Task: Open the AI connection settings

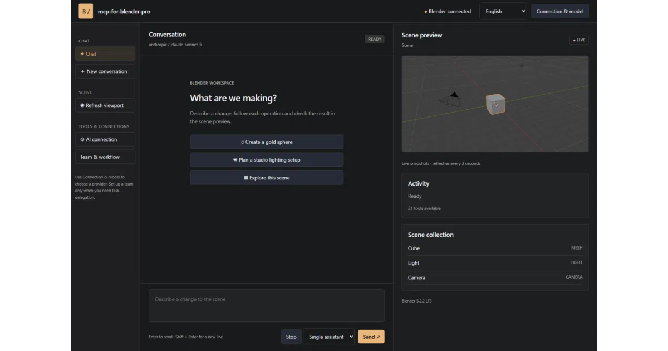Action: [x=105, y=139]
